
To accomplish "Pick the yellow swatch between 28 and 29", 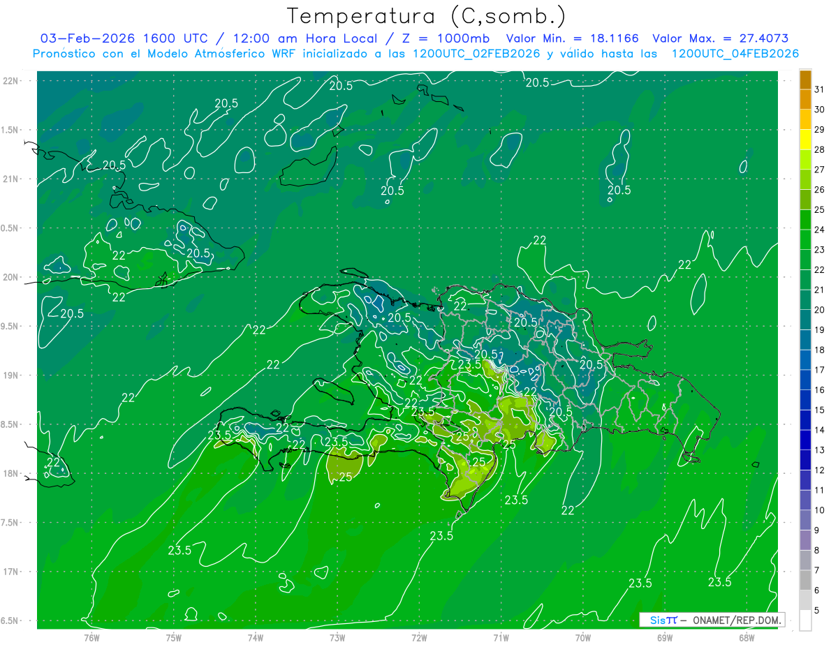I will [x=805, y=140].
